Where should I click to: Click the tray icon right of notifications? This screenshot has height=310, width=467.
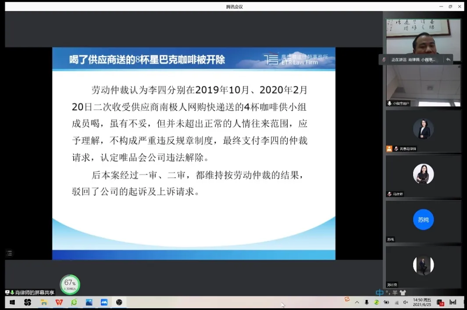453,302
